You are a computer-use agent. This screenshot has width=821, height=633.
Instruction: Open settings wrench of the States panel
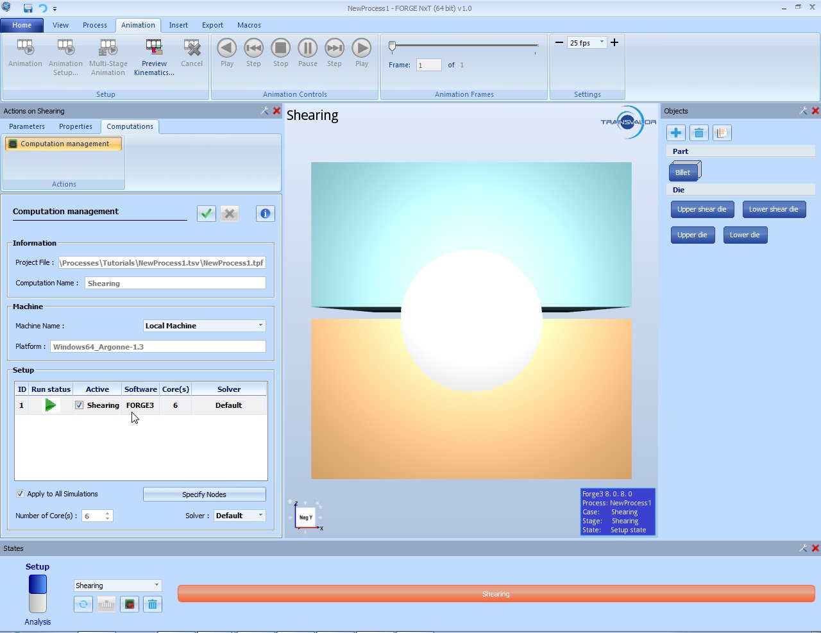tap(803, 548)
